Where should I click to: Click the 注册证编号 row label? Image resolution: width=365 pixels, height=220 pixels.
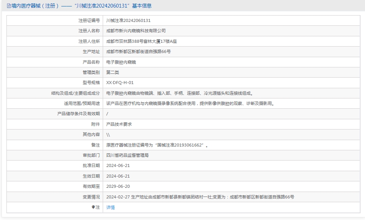(x=89, y=20)
